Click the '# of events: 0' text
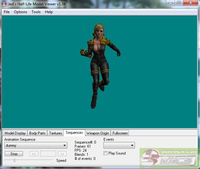 tap(85, 159)
